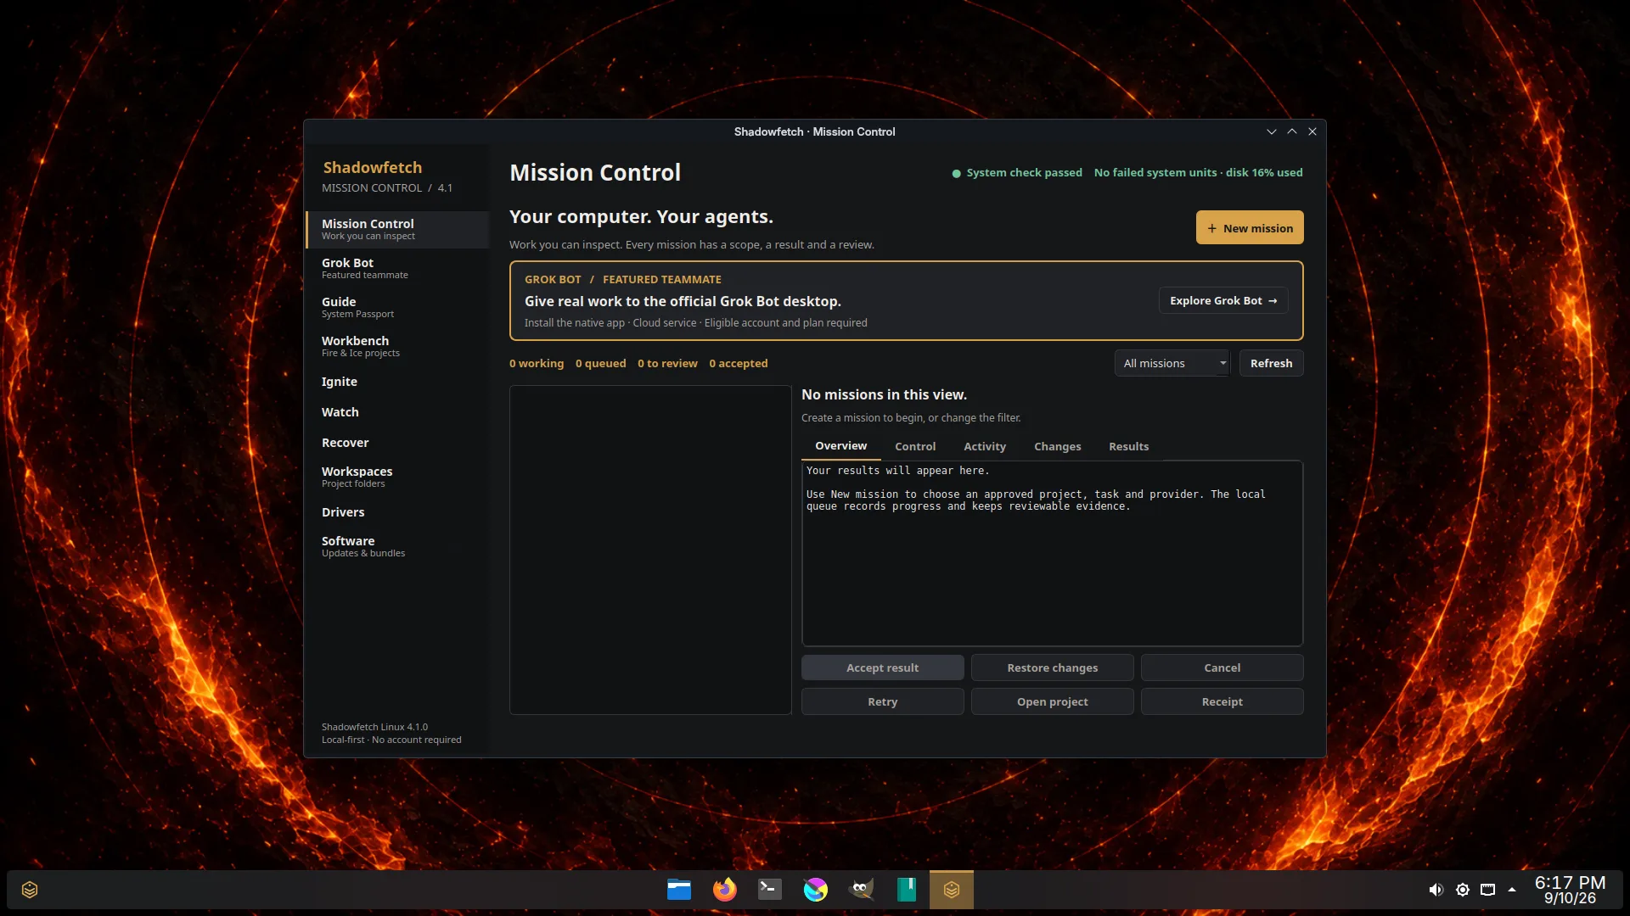The height and width of the screenshot is (916, 1630).
Task: Open Workbench Fire & Ice projects
Action: 397,346
